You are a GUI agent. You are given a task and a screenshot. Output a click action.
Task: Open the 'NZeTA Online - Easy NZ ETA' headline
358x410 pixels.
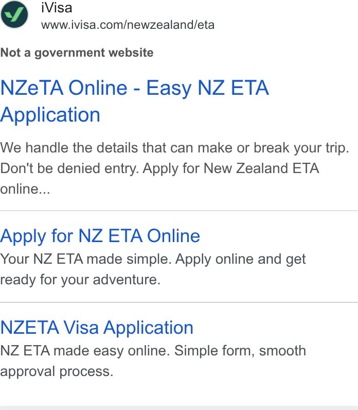click(x=134, y=88)
